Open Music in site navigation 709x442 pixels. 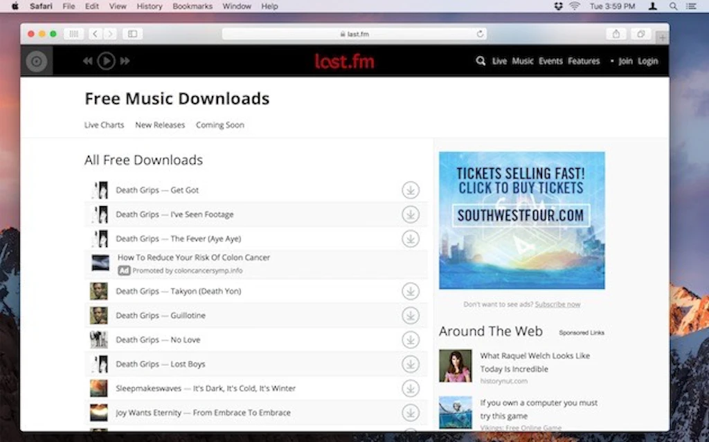[x=523, y=61]
